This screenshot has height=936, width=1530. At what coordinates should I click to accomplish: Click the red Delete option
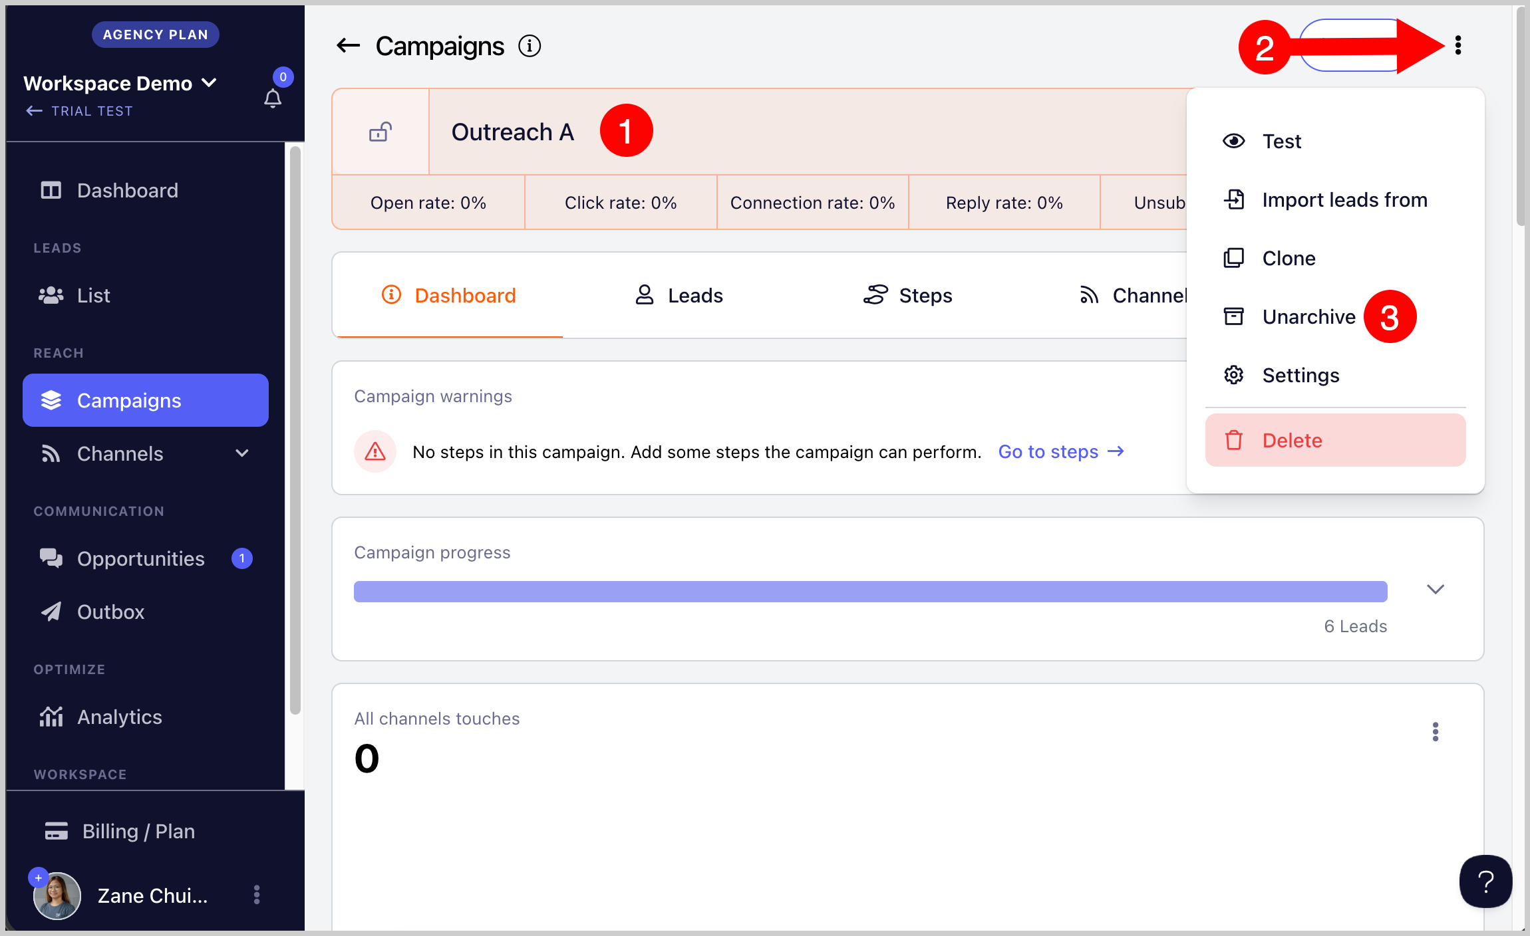point(1335,440)
